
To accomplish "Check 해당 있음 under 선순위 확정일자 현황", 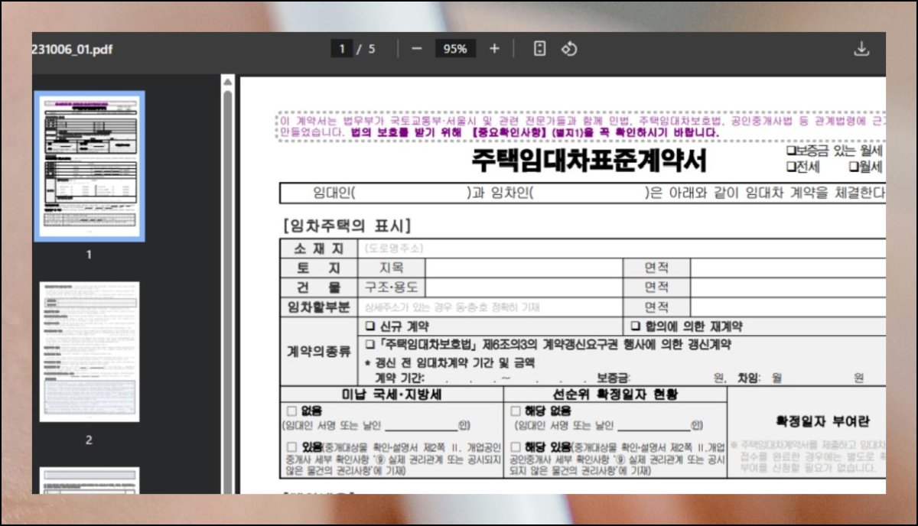I will click(x=515, y=446).
